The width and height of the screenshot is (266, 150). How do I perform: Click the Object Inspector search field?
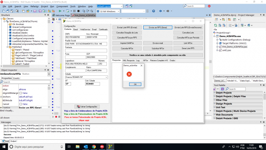click(25, 82)
